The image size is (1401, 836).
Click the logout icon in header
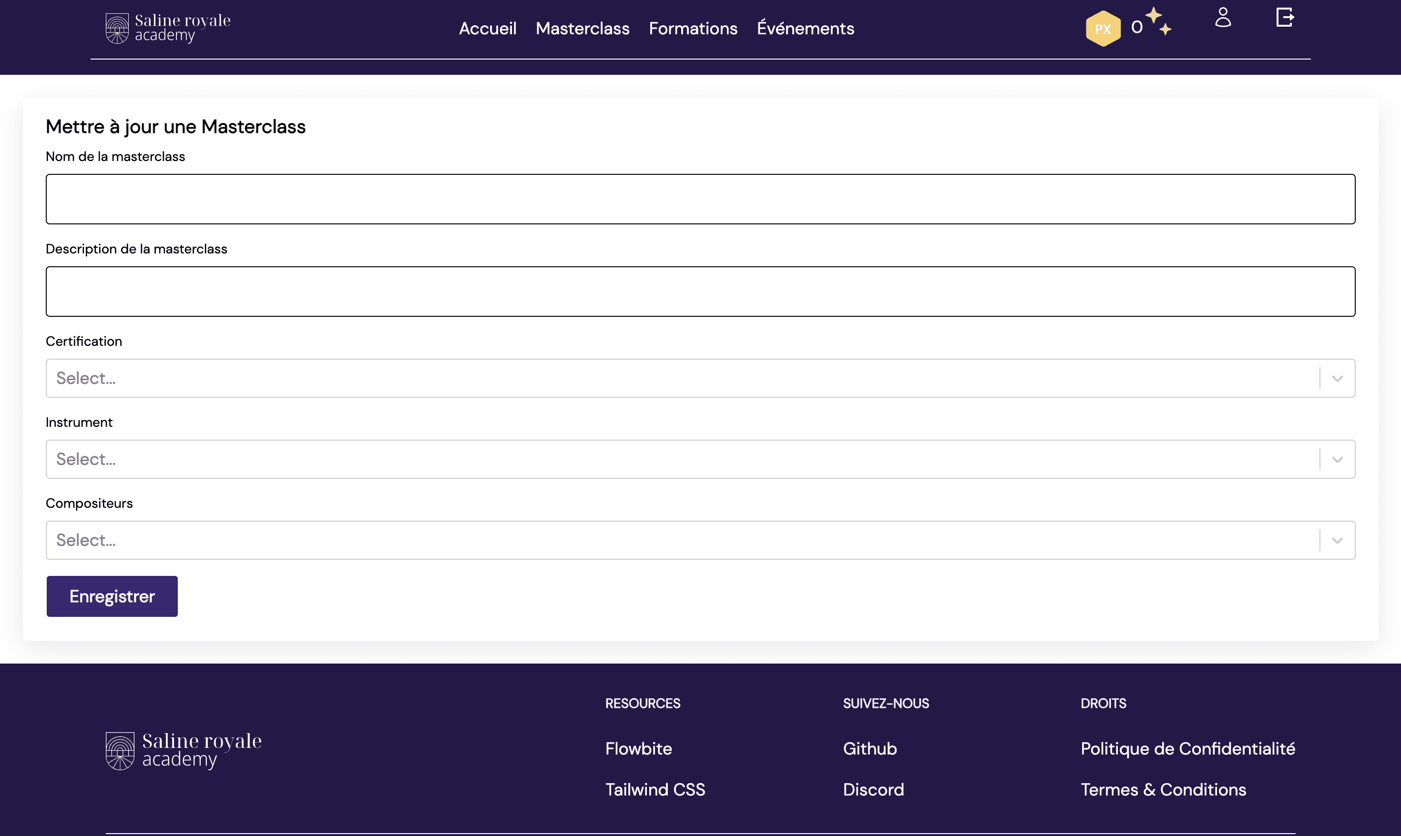pyautogui.click(x=1285, y=17)
